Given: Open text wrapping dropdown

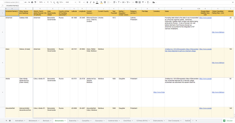Looking at the screenshot, I should tap(124, 2).
